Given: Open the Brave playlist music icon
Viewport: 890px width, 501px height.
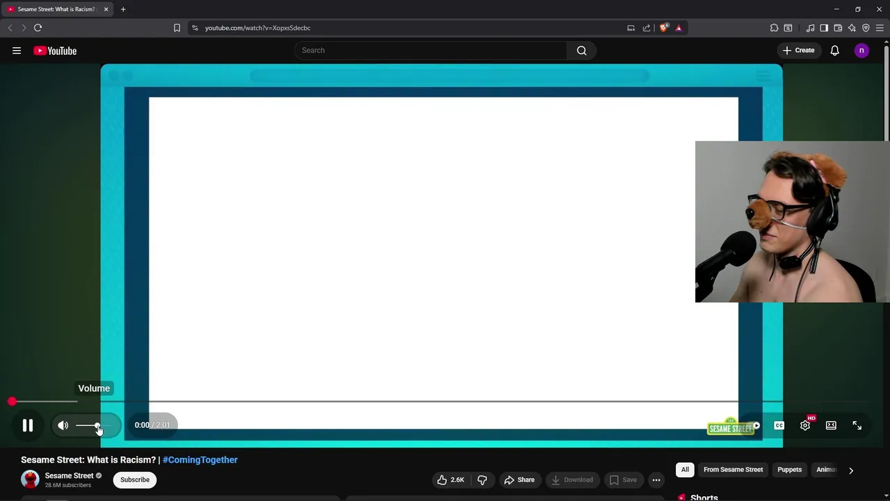Looking at the screenshot, I should [x=810, y=28].
